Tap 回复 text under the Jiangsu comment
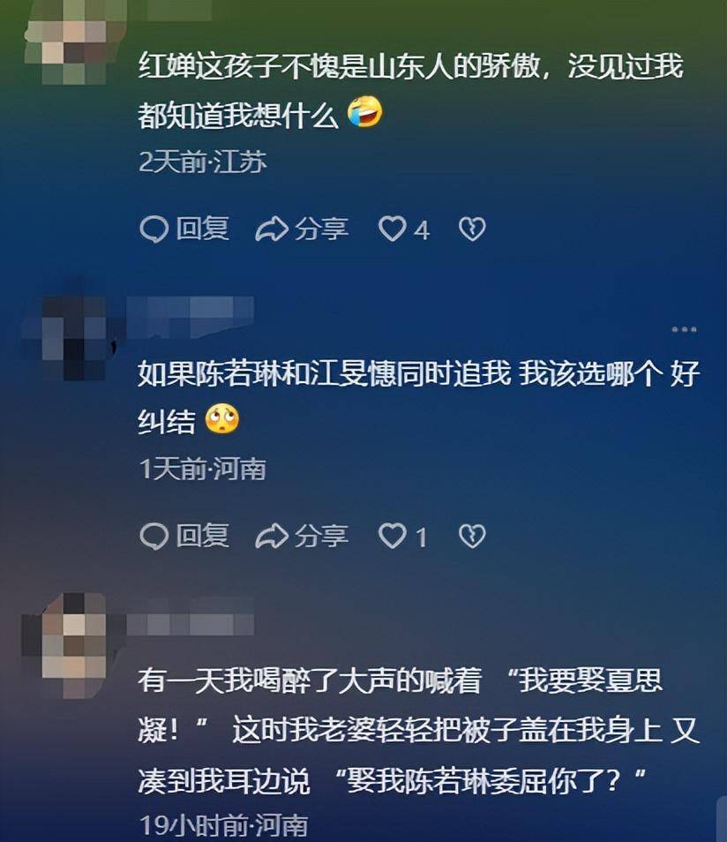This screenshot has width=727, height=842. point(203,229)
